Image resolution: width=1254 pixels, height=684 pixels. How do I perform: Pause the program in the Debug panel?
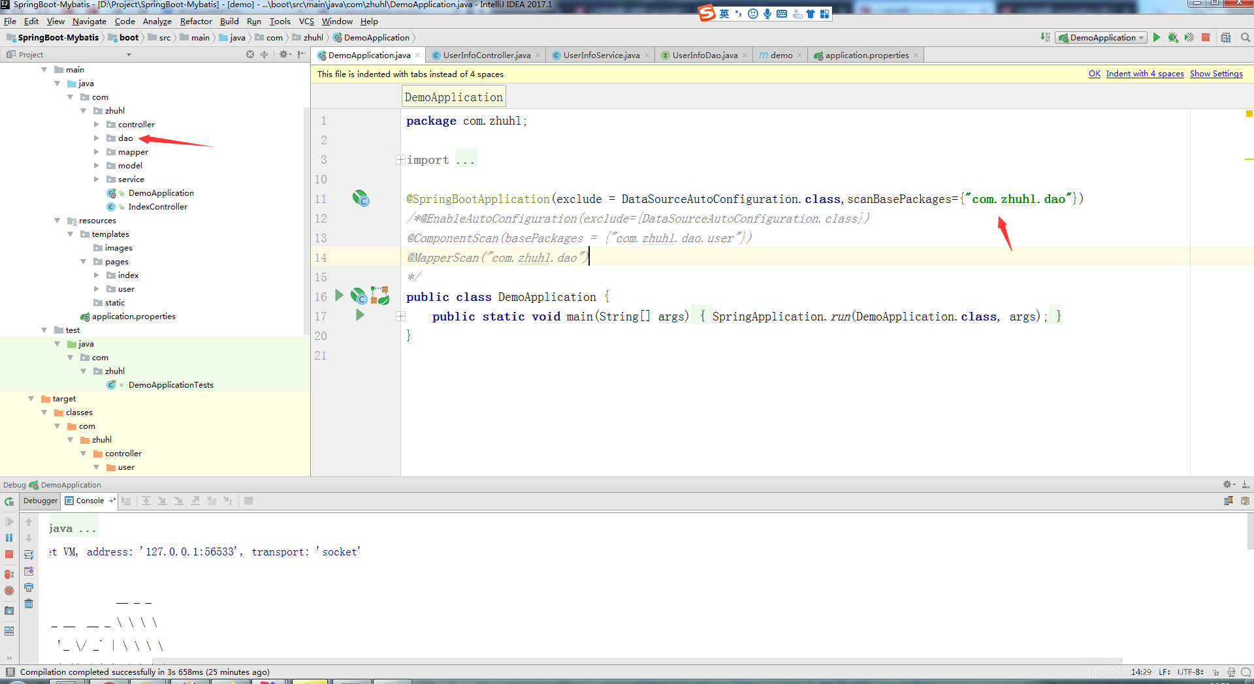coord(9,538)
